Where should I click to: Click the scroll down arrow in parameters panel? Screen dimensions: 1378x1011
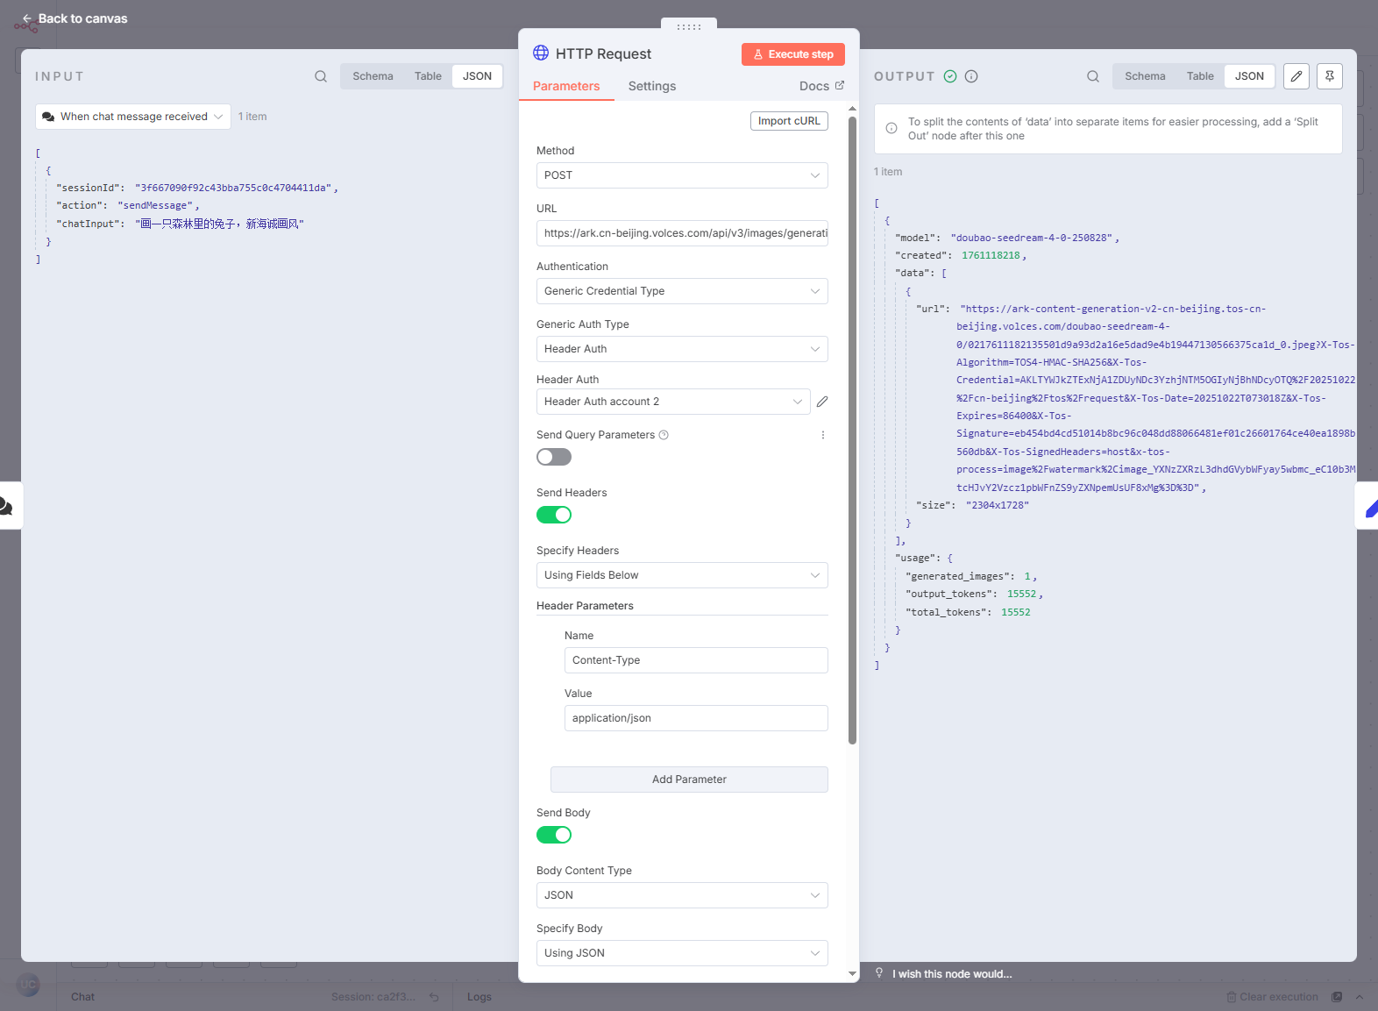(852, 973)
